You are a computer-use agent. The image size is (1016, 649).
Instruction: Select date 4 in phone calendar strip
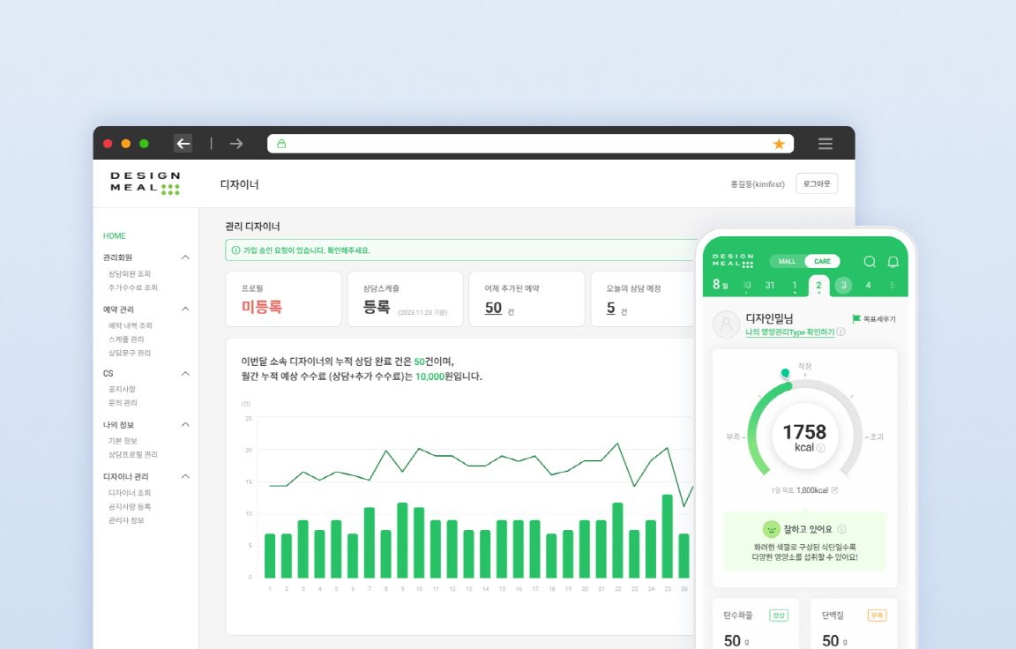coord(868,285)
